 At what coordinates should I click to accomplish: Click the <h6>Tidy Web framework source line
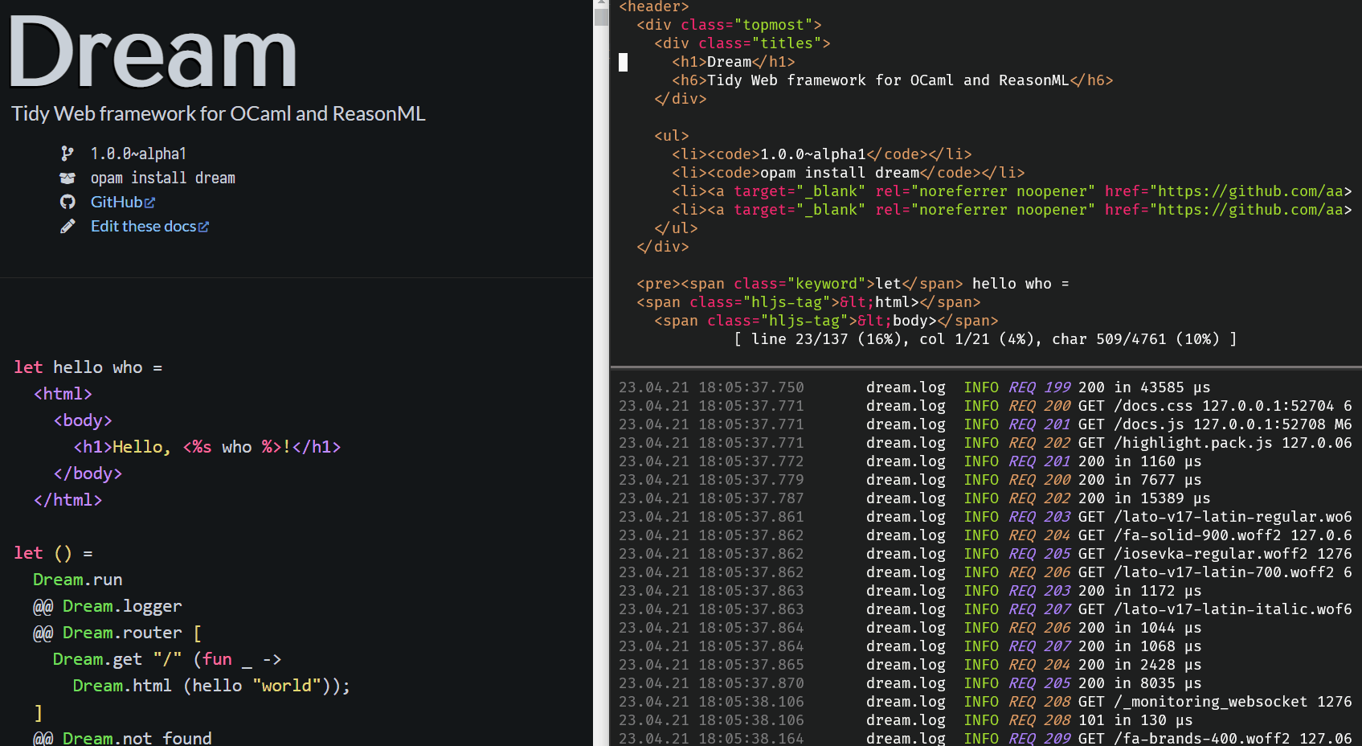(x=893, y=80)
